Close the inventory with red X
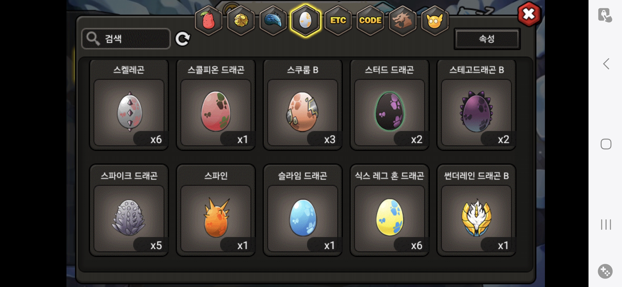The image size is (622, 287). pos(529,14)
